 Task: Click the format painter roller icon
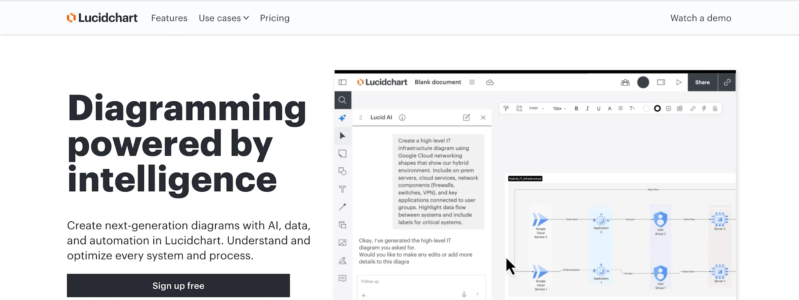click(506, 108)
